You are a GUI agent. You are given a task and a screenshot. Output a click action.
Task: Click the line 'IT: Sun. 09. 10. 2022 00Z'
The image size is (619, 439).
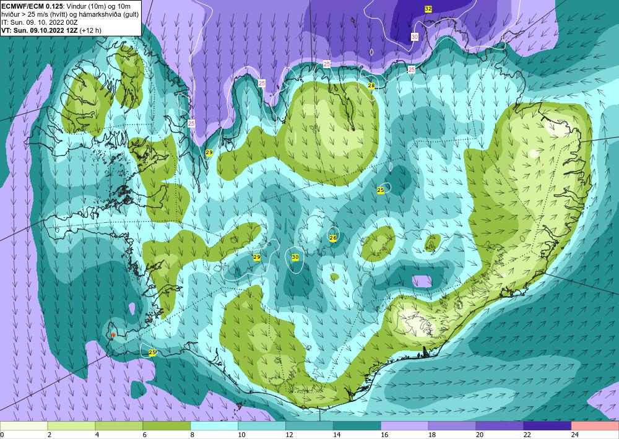pos(40,22)
